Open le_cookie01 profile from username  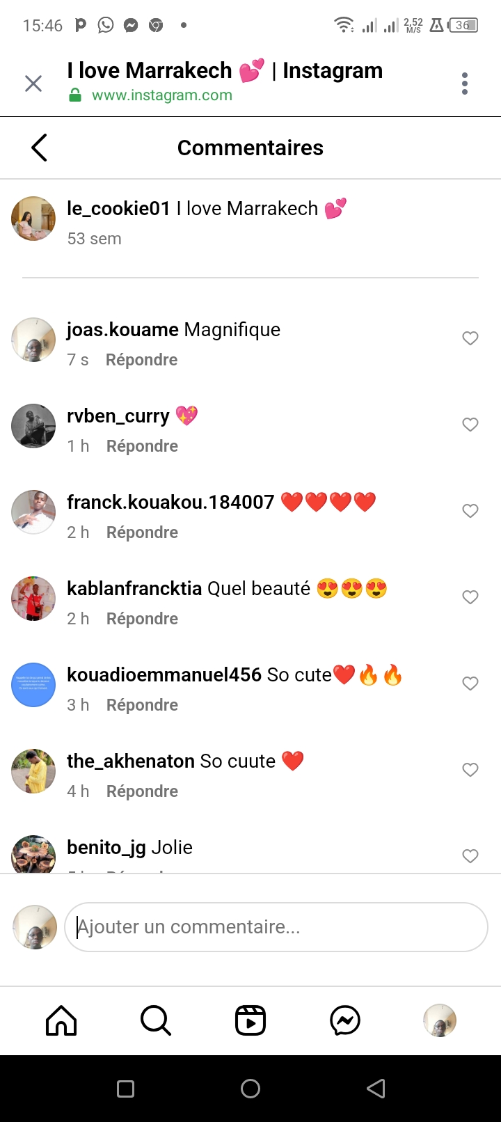point(118,208)
